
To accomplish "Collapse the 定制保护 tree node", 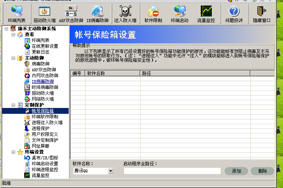I will 14,105.
